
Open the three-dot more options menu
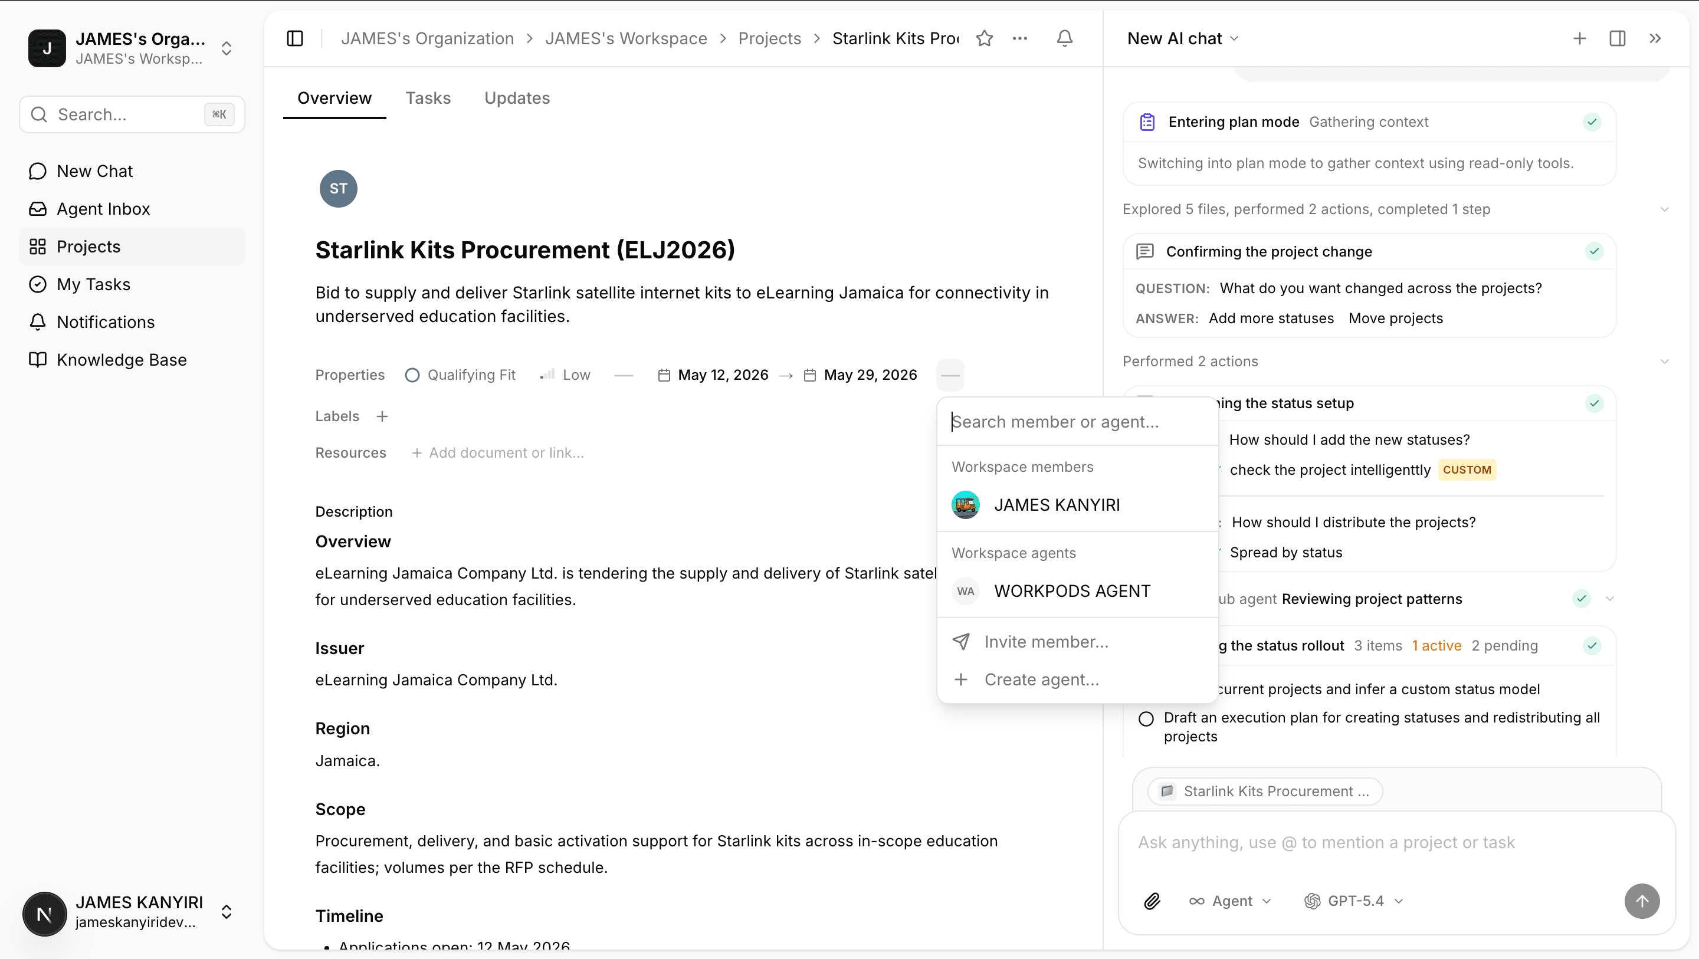click(1019, 38)
